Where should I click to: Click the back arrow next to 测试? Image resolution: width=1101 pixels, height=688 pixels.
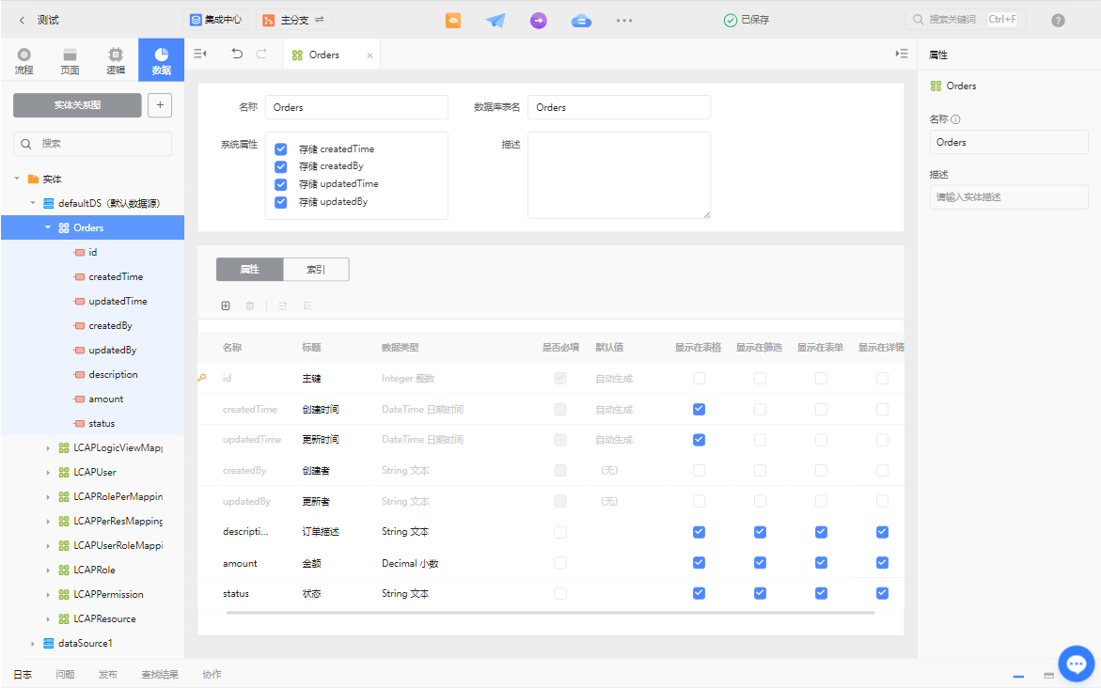pos(22,21)
